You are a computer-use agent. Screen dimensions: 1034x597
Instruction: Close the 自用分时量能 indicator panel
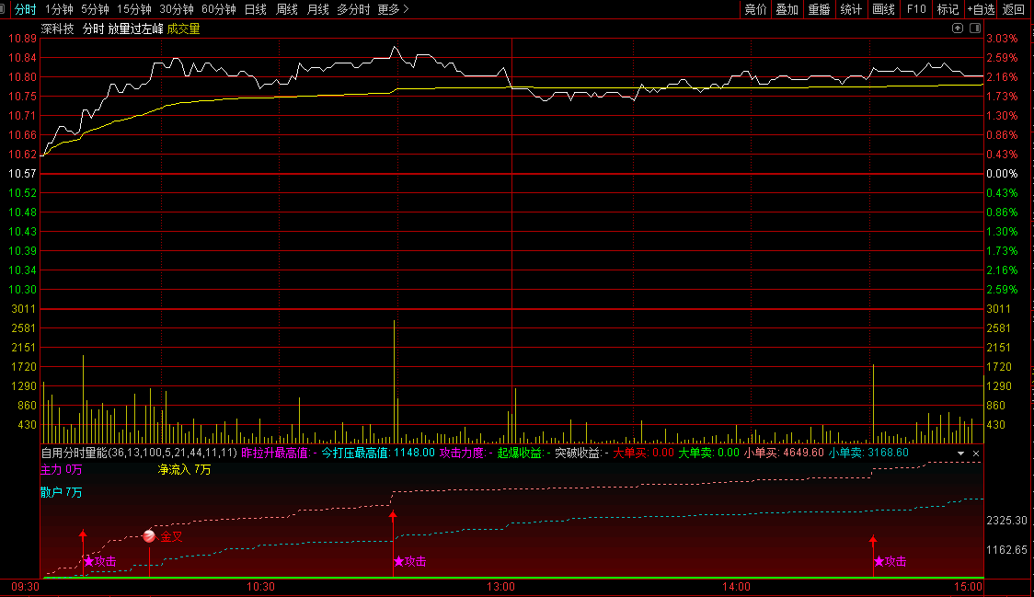coord(976,453)
